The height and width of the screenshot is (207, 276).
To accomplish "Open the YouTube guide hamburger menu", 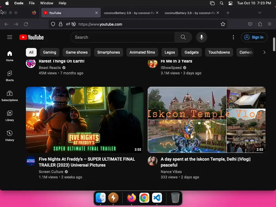I will (x=10, y=37).
